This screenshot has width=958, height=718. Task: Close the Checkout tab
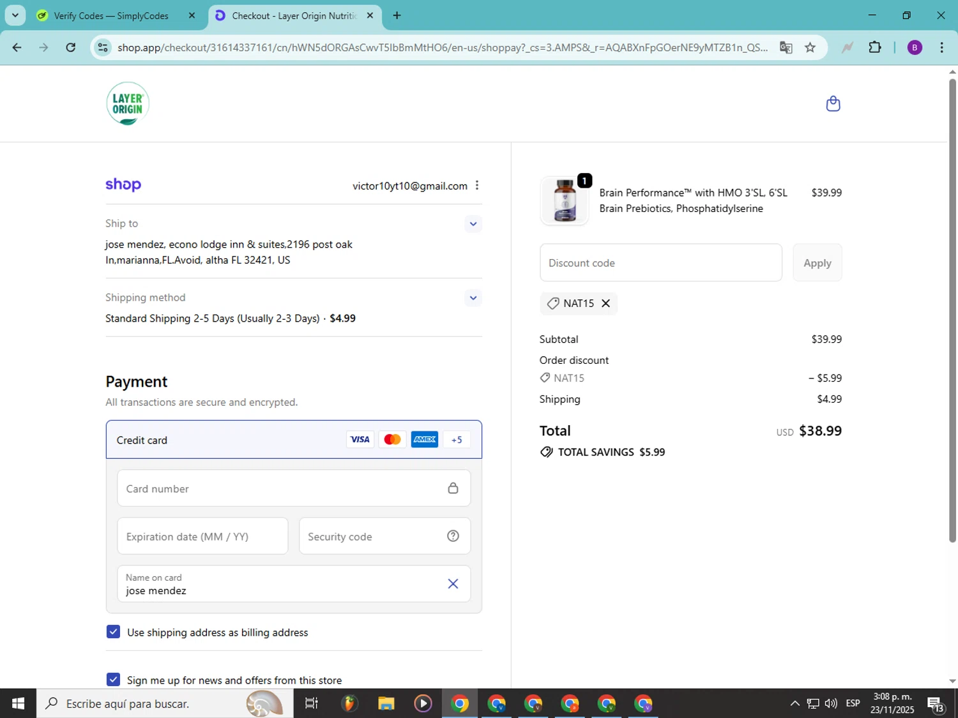(370, 15)
